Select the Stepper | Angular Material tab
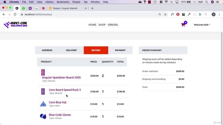Image resolution: width=223 pixels, height=125 pixels. [x=65, y=8]
